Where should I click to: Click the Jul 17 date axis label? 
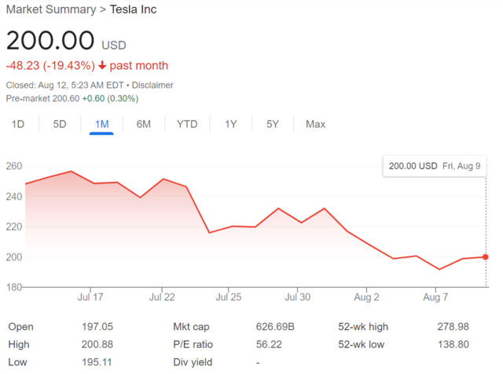[91, 297]
